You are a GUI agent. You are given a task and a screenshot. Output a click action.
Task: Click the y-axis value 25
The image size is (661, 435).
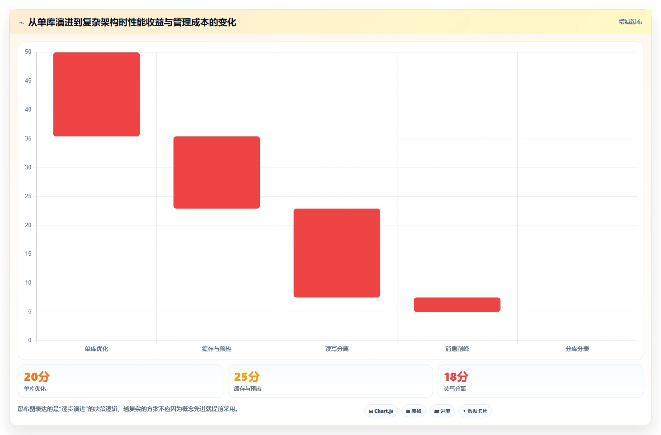(28, 196)
